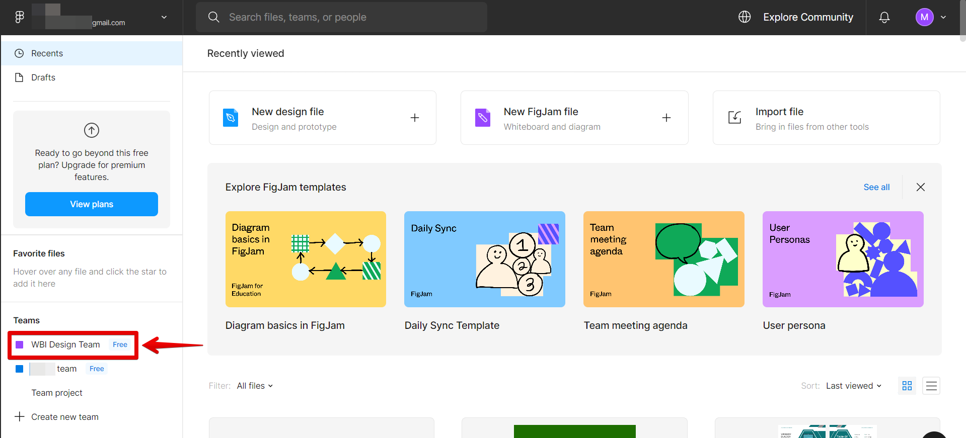Click the Import file icon
This screenshot has width=966, height=438.
[x=735, y=118]
